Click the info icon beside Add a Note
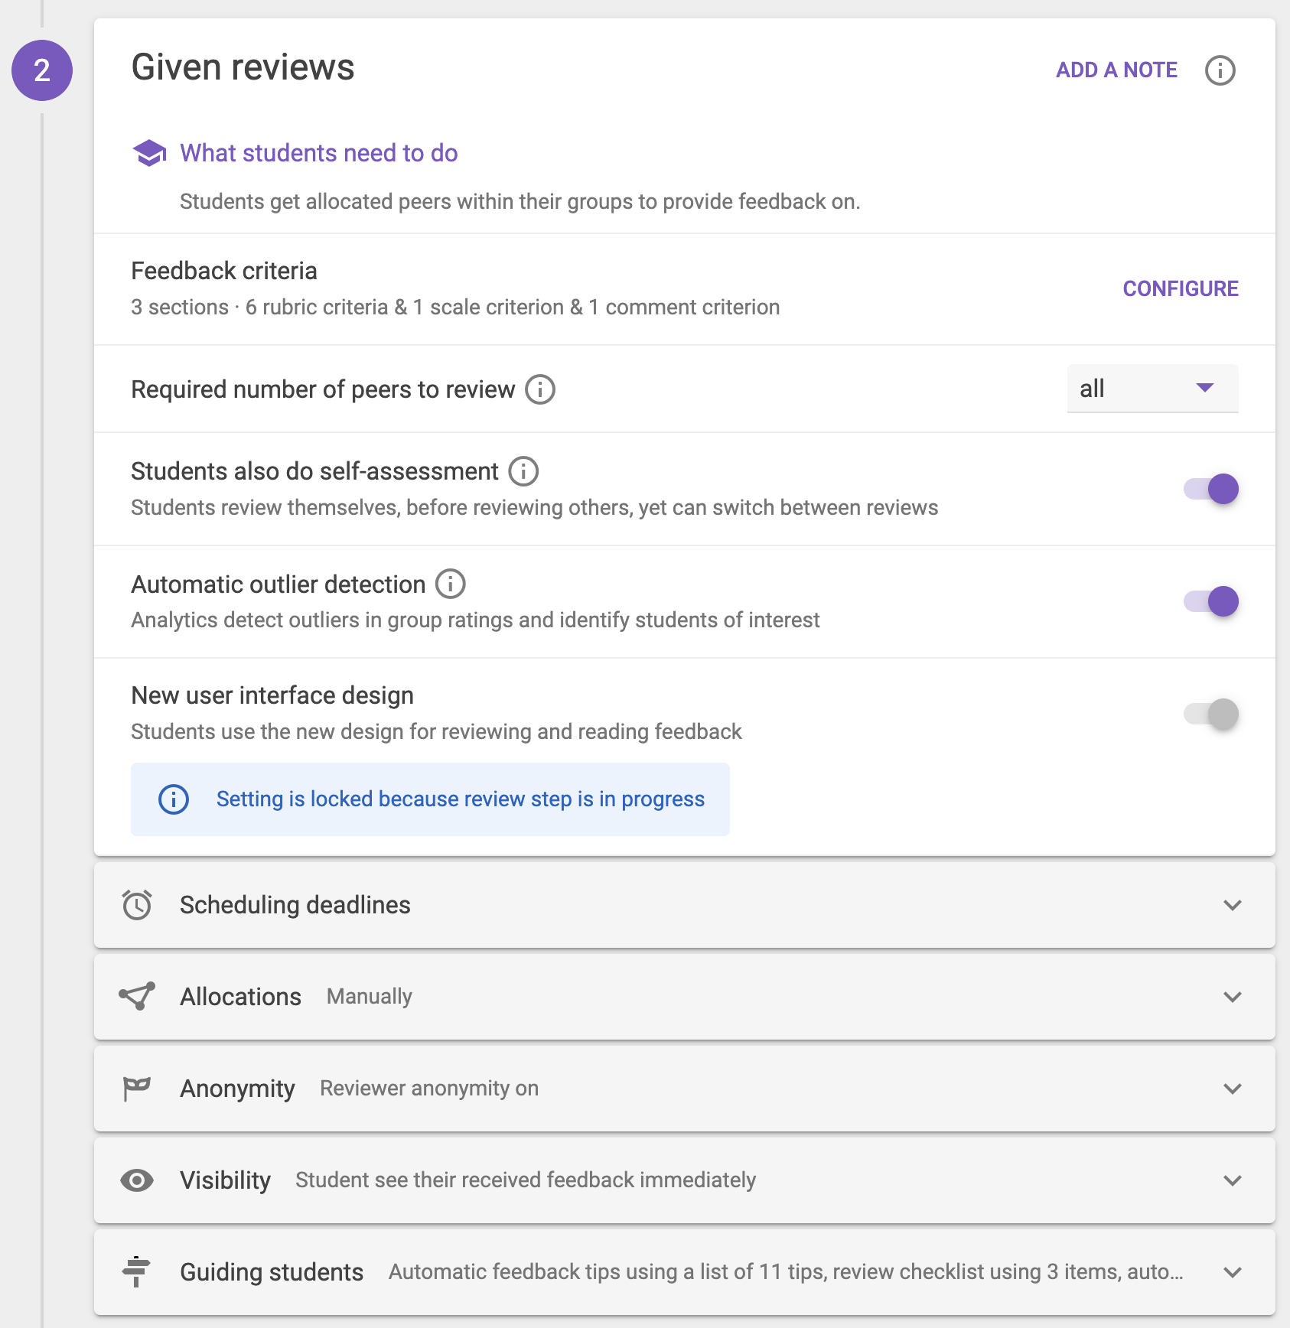Screen dimensions: 1290x1328 (x=1220, y=70)
